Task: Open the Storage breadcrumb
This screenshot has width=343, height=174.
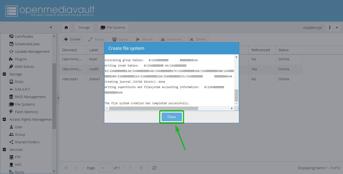Action: 84,27
